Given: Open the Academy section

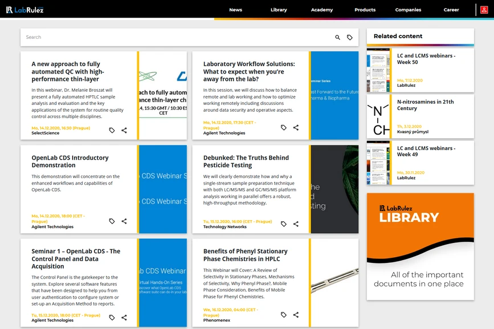Looking at the screenshot, I should coord(322,10).
